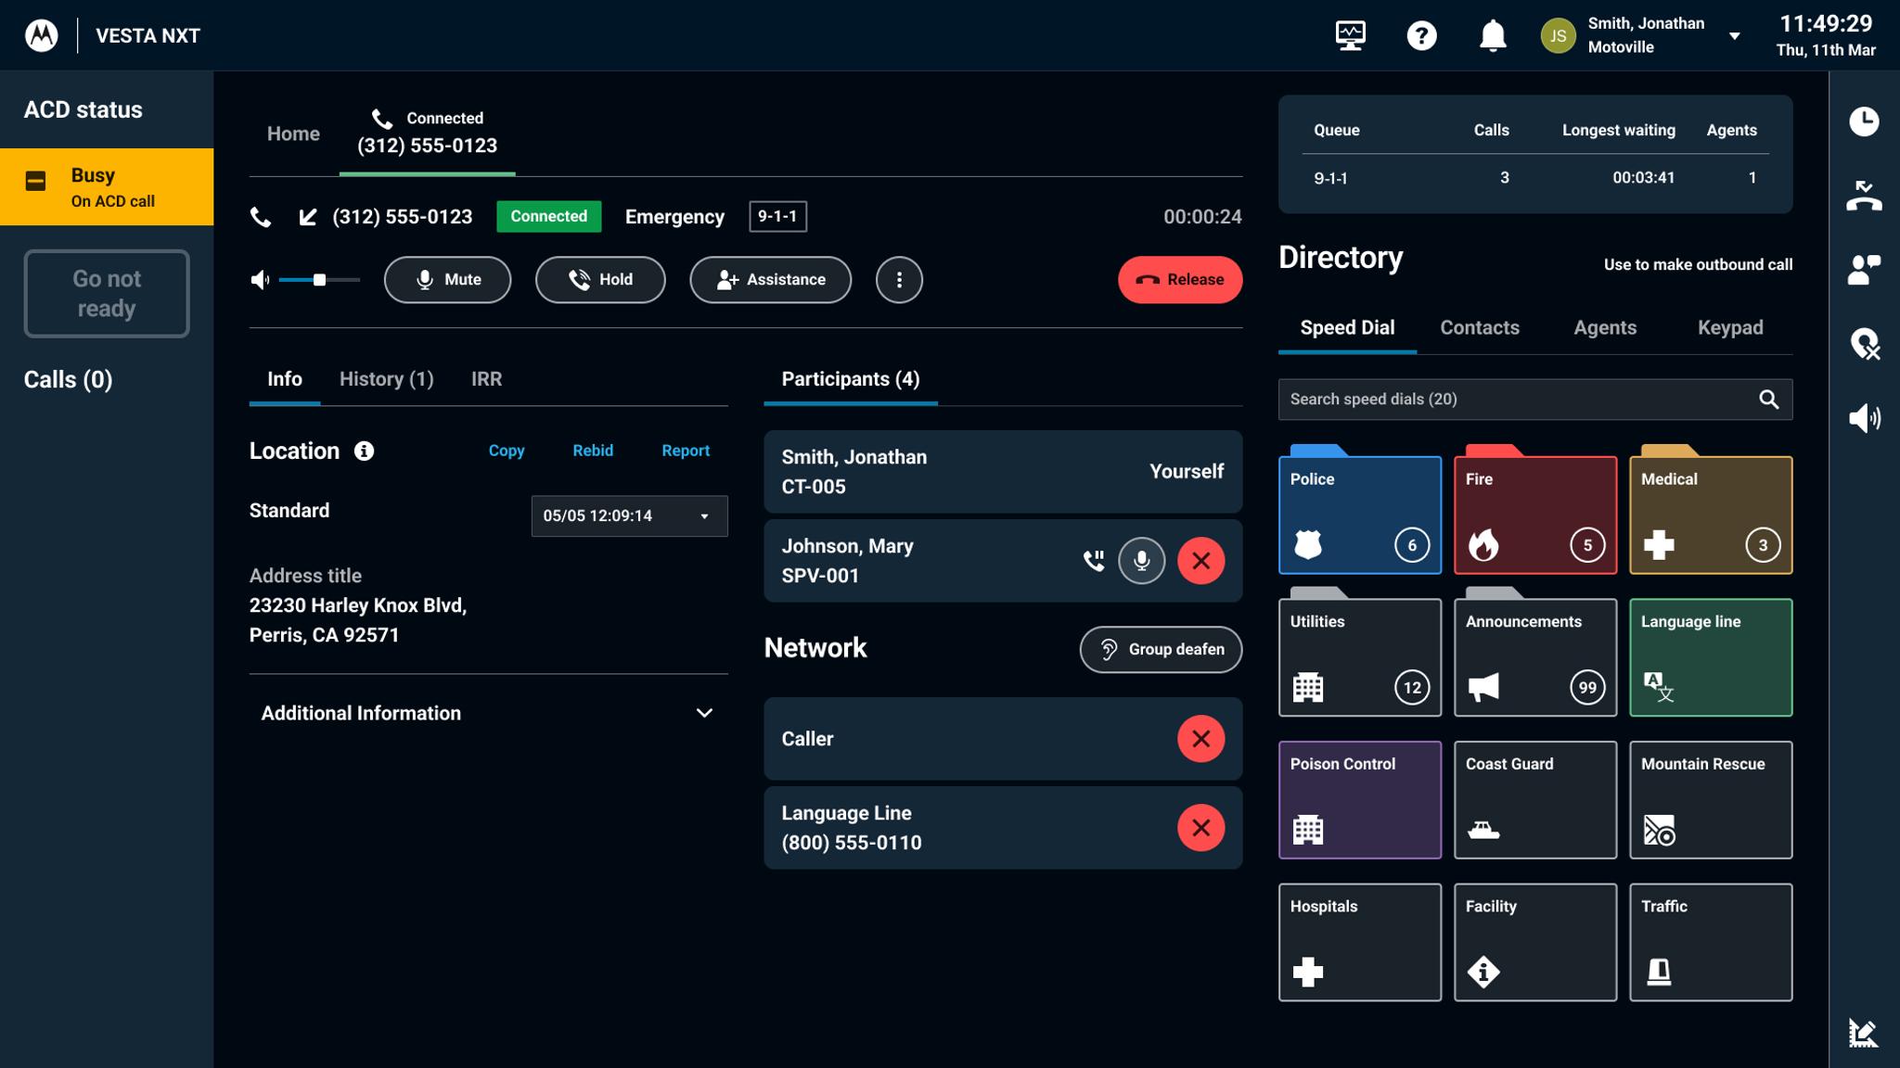Enable Group deafen for the Network
The width and height of the screenshot is (1900, 1068).
click(1160, 649)
